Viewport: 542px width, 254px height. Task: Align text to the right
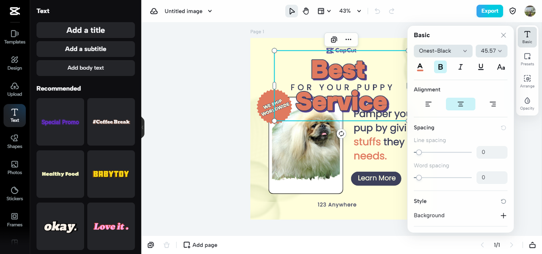coord(493,104)
